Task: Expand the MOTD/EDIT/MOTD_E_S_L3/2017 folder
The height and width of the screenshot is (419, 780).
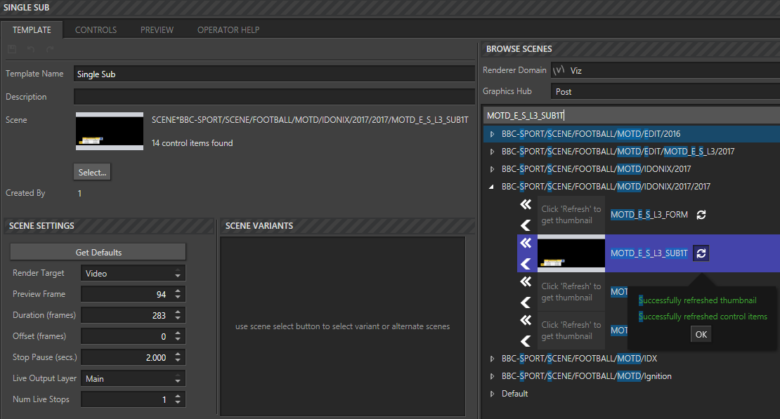Action: point(492,152)
